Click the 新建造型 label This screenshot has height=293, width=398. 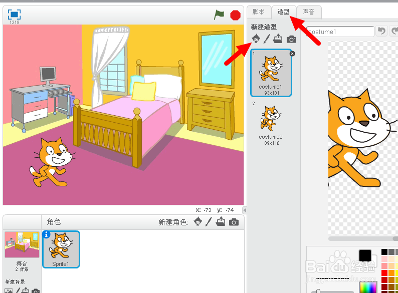pyautogui.click(x=264, y=27)
